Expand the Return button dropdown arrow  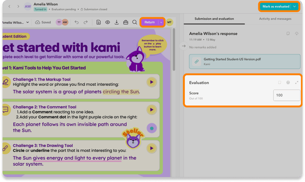pyautogui.click(x=161, y=22)
